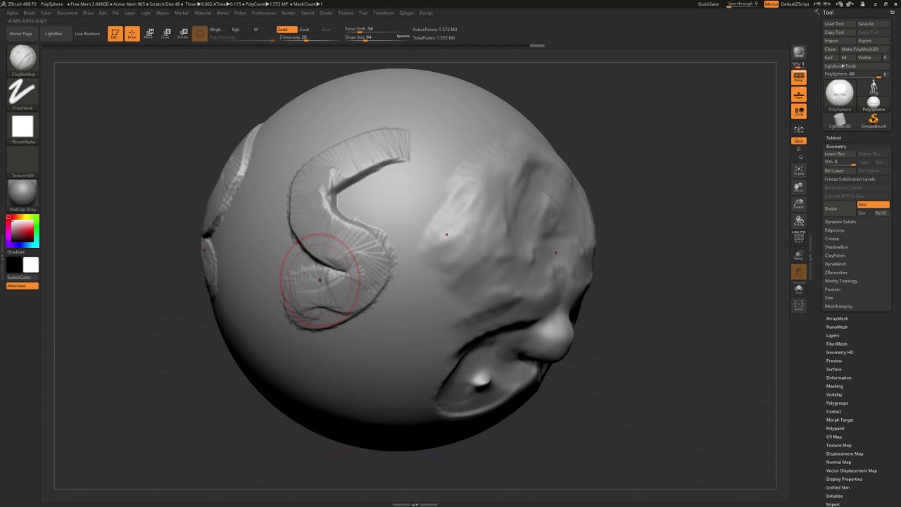Viewport: 901px width, 507px height.
Task: Click the Home Page button
Action: (x=21, y=34)
